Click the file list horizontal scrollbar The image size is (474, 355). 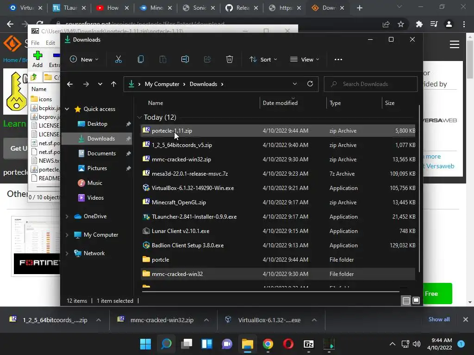tap(270, 292)
